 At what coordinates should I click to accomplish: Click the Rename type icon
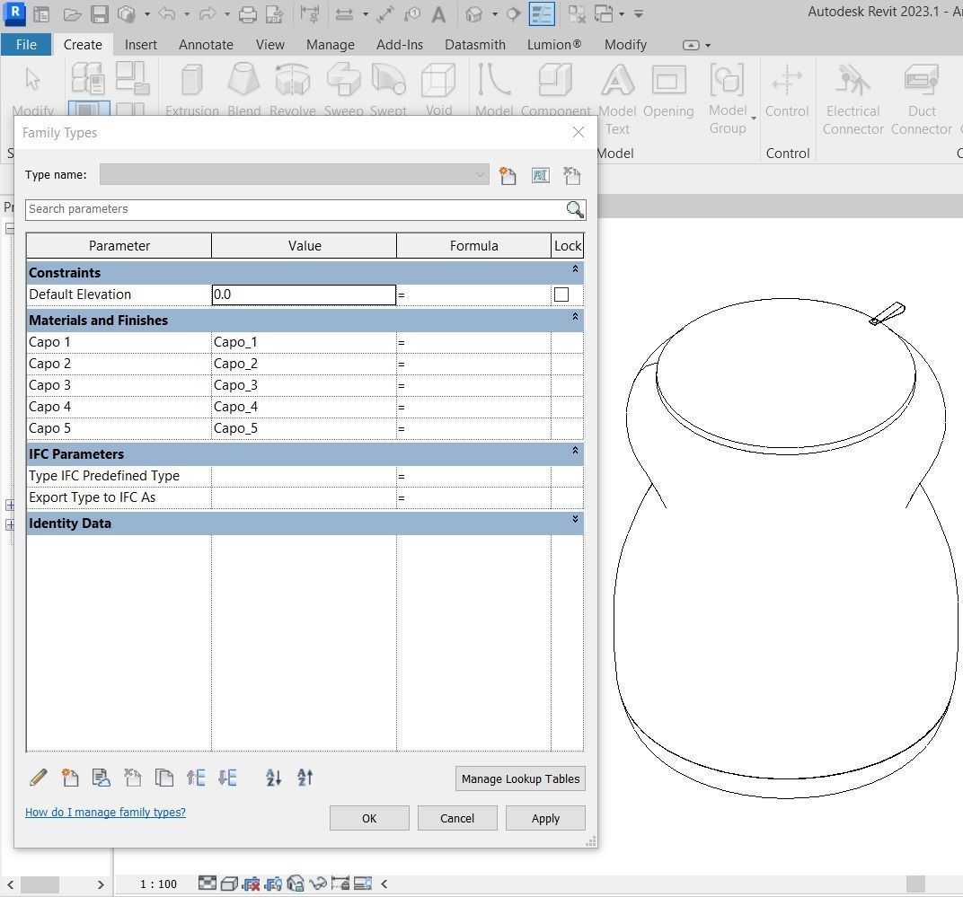541,176
